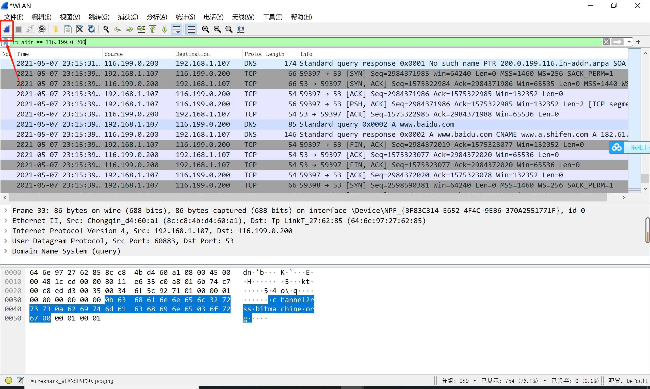Open capture options gear icon
Viewport: 650px width, 389px height.
42,29
